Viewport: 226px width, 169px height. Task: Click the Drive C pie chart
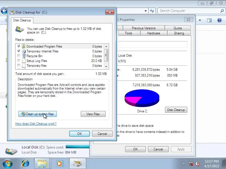[x=142, y=98]
